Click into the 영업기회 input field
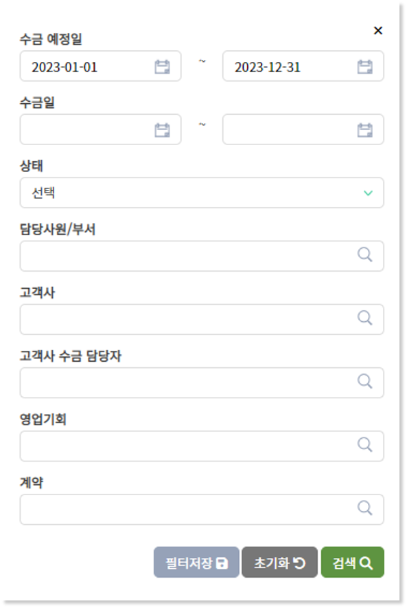Viewport: 407px width, 608px height. tap(202, 446)
